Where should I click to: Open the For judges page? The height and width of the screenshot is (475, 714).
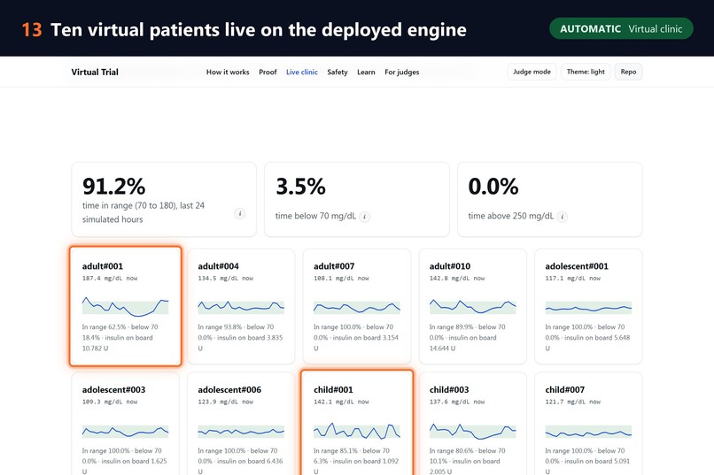click(401, 72)
